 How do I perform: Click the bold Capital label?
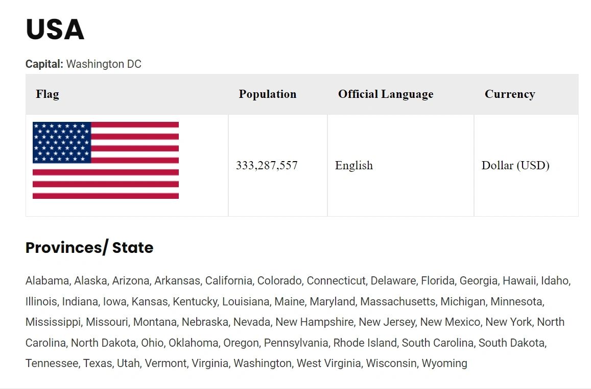[x=44, y=64]
